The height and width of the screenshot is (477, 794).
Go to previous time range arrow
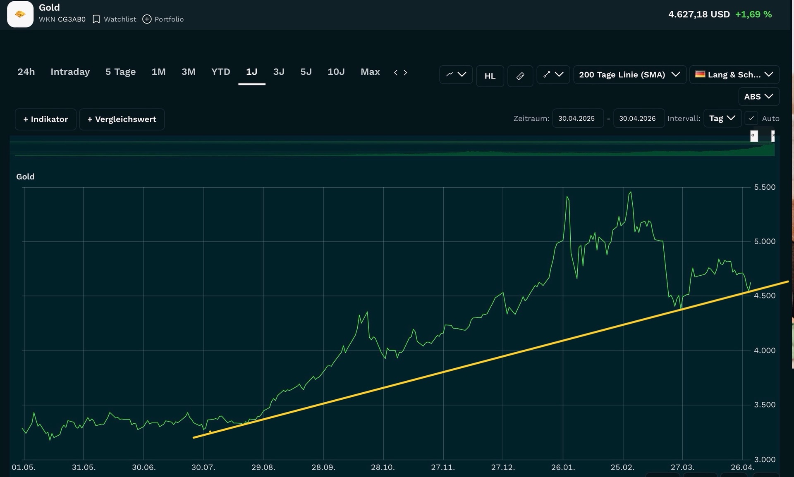coord(396,72)
